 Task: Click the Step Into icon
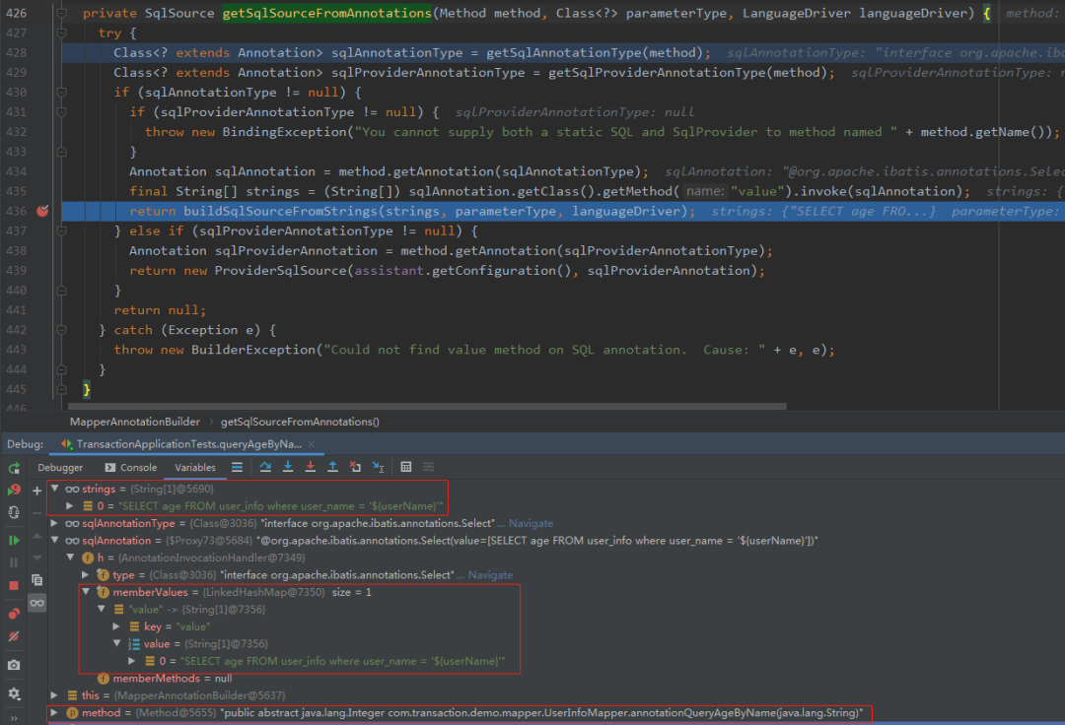[x=288, y=467]
